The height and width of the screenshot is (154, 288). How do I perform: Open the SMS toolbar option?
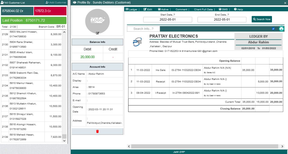click(x=223, y=9)
